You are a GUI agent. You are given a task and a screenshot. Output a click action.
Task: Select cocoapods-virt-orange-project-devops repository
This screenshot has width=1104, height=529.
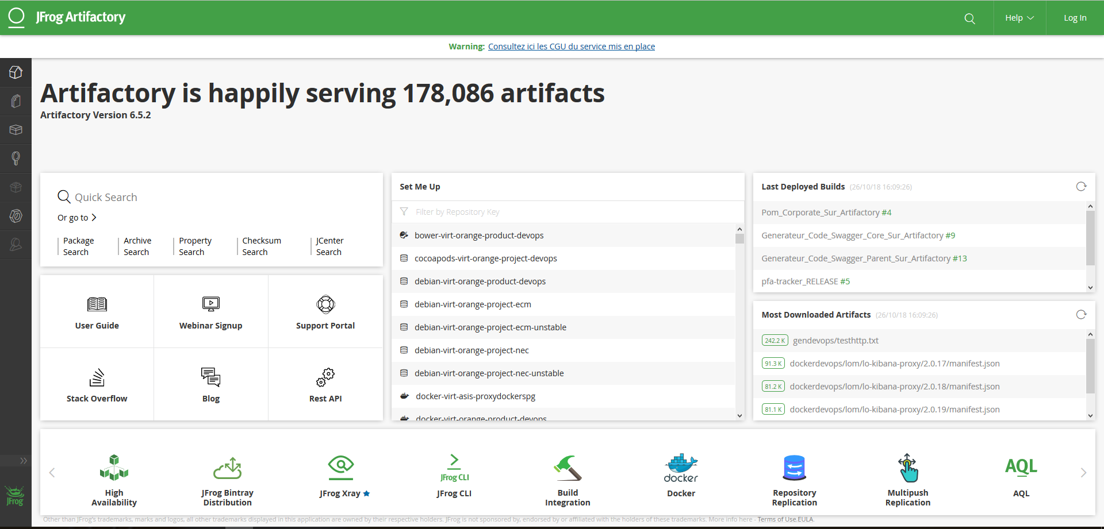pos(563,258)
